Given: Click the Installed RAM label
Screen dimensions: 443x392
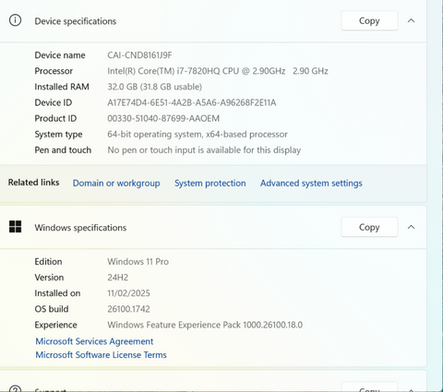Looking at the screenshot, I should tap(62, 87).
